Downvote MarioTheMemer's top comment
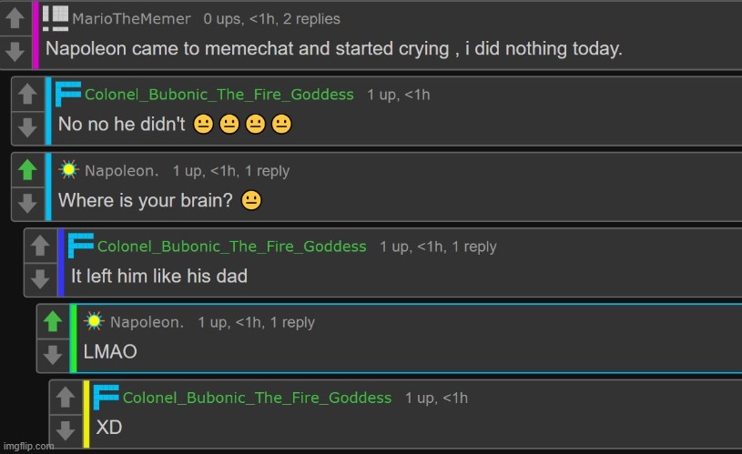 point(15,50)
